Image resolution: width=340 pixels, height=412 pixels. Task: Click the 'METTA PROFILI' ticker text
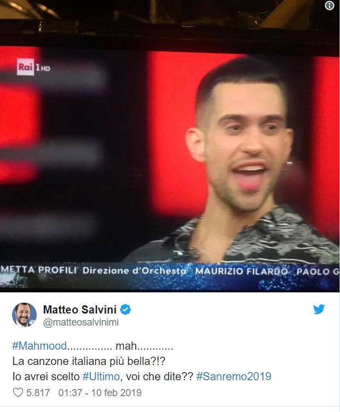(38, 270)
